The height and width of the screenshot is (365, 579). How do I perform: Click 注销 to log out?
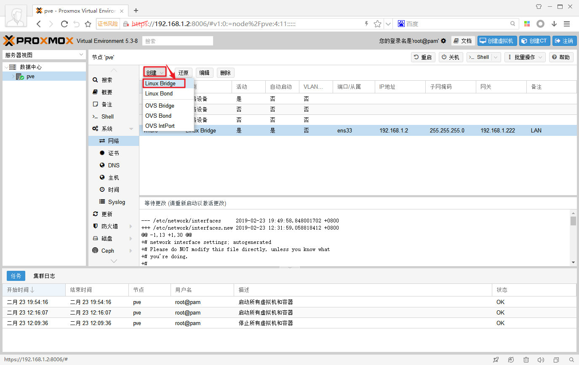point(565,41)
